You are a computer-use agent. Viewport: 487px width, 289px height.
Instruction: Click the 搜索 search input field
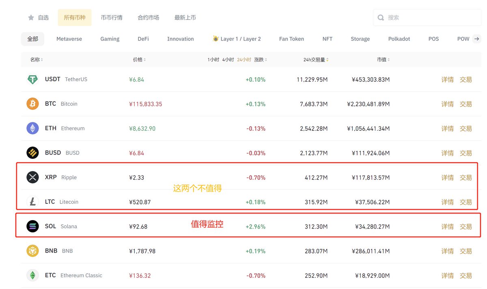click(427, 17)
